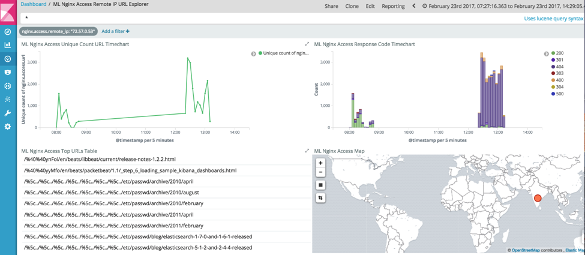This screenshot has width=585, height=255.
Task: Zoom out on the Nginx Access Map
Action: point(320,172)
